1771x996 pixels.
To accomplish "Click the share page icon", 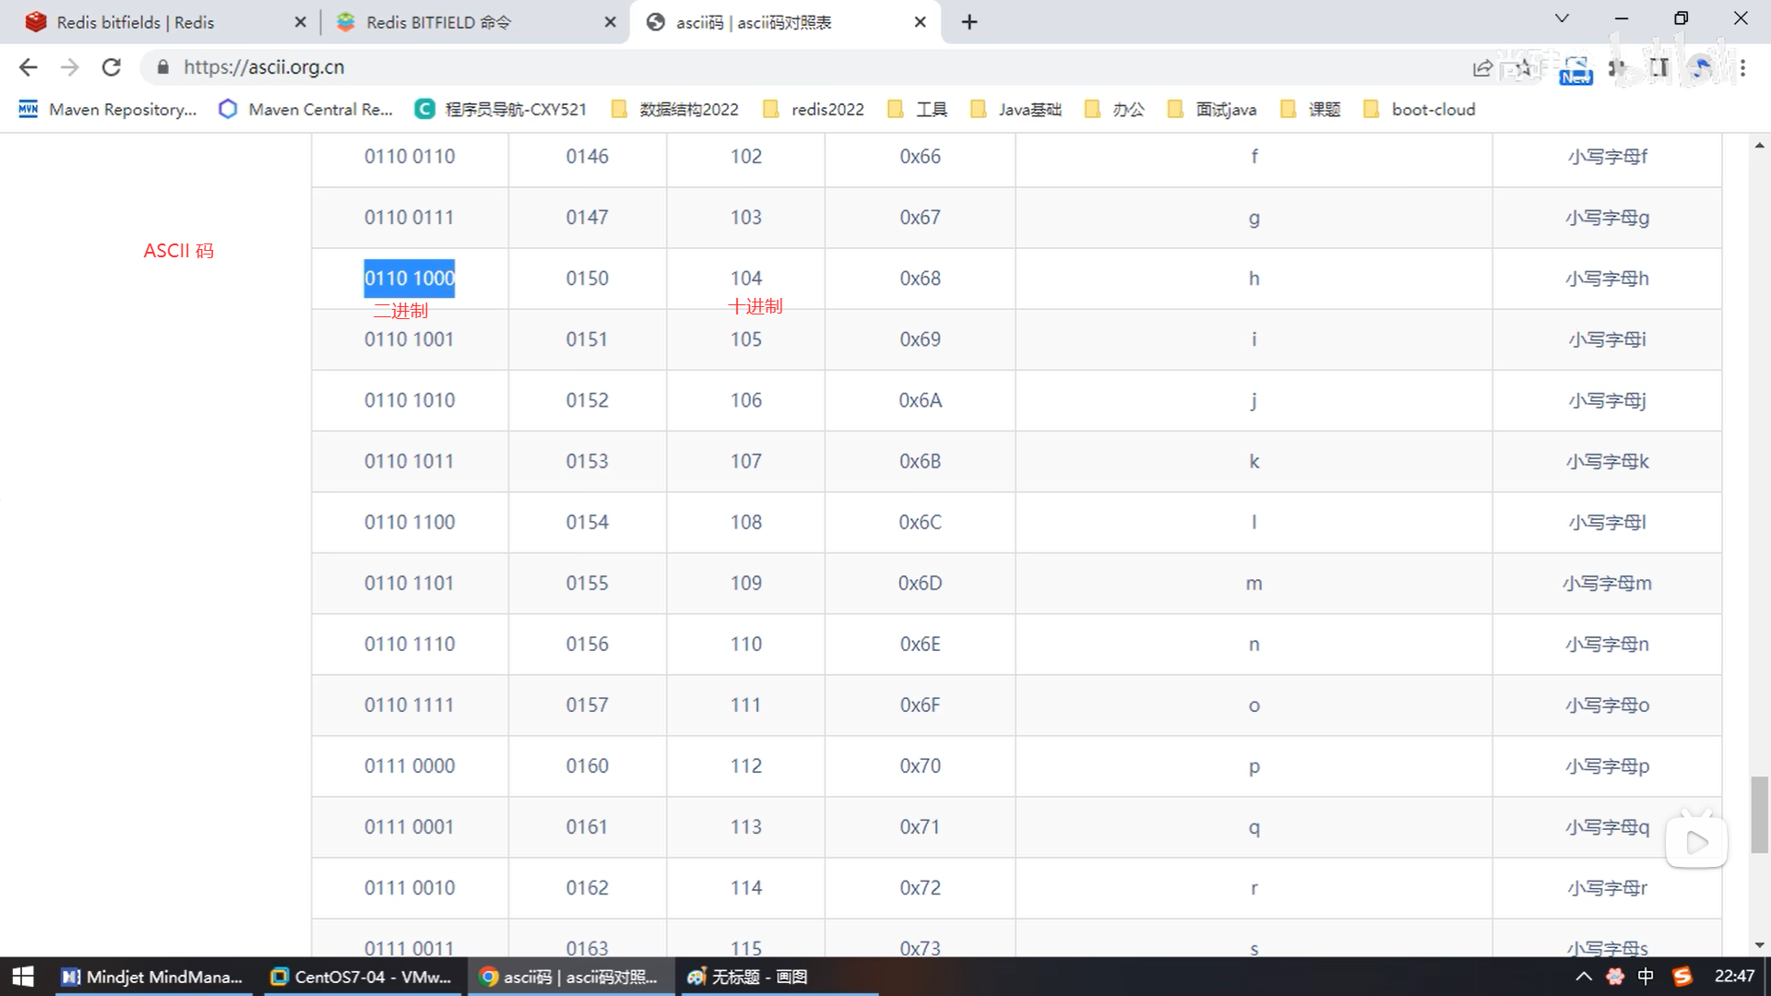I will pos(1482,67).
